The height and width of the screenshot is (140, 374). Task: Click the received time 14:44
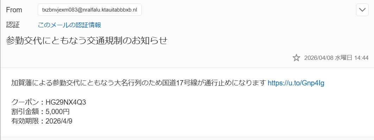pyautogui.click(x=361, y=58)
